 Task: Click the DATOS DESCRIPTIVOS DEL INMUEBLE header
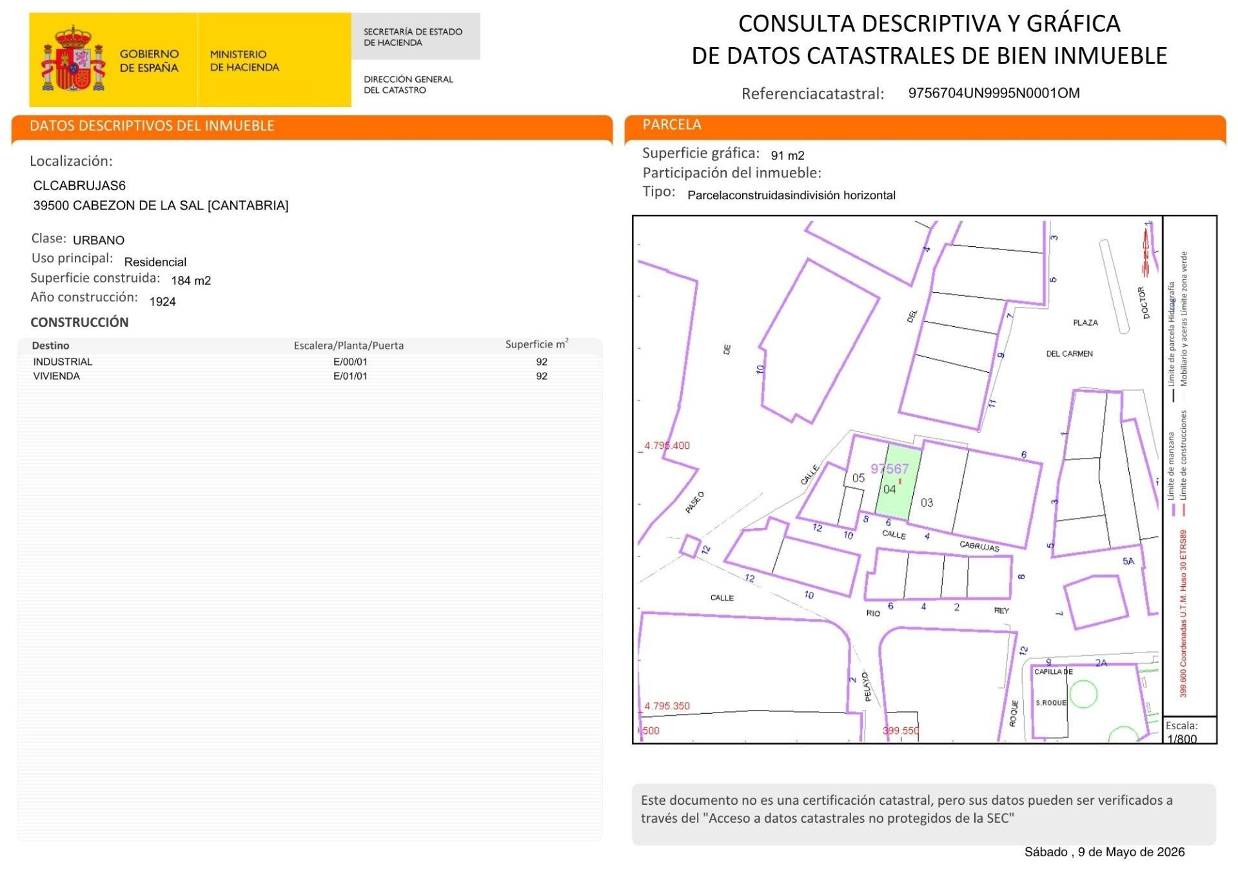(x=152, y=126)
